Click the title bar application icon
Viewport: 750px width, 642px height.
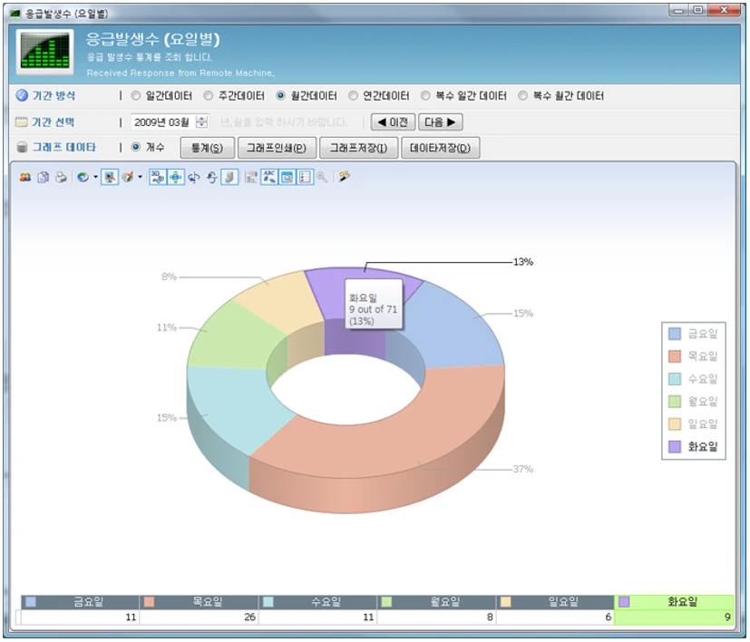pos(15,14)
